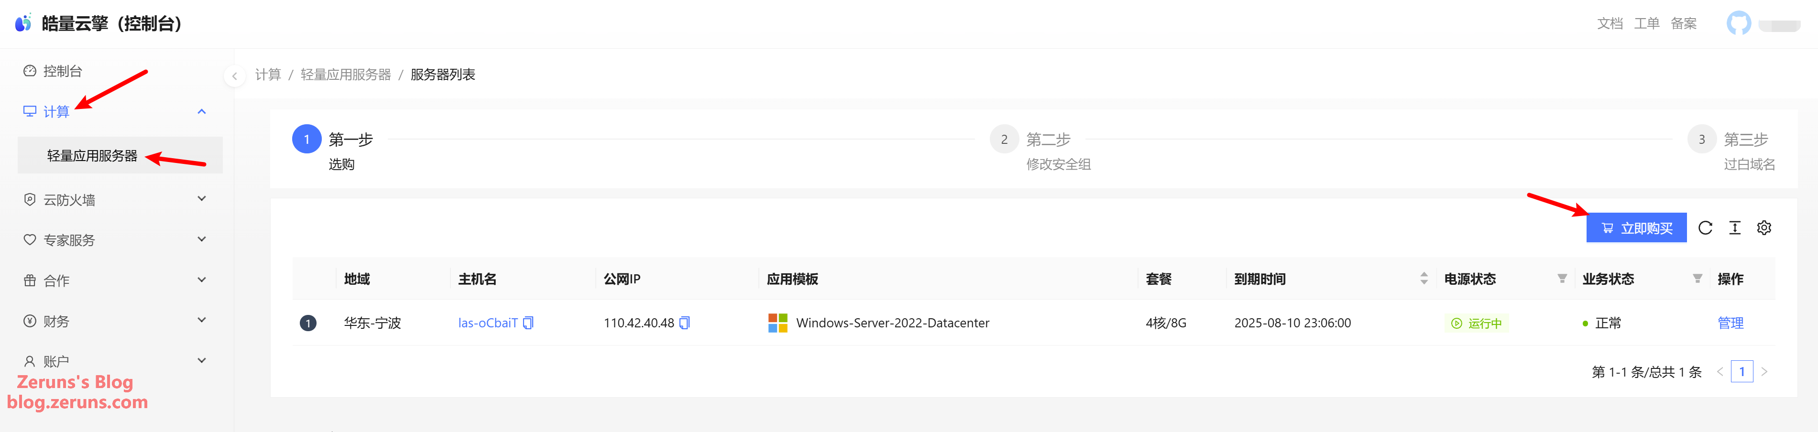Click the 立即购买 button

coord(1636,228)
